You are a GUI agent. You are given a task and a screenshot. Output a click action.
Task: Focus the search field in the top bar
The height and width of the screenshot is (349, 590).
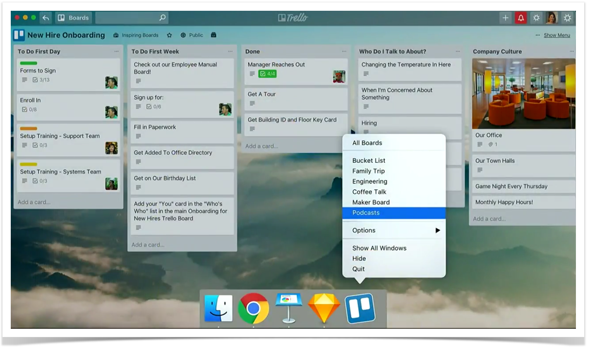pos(132,18)
